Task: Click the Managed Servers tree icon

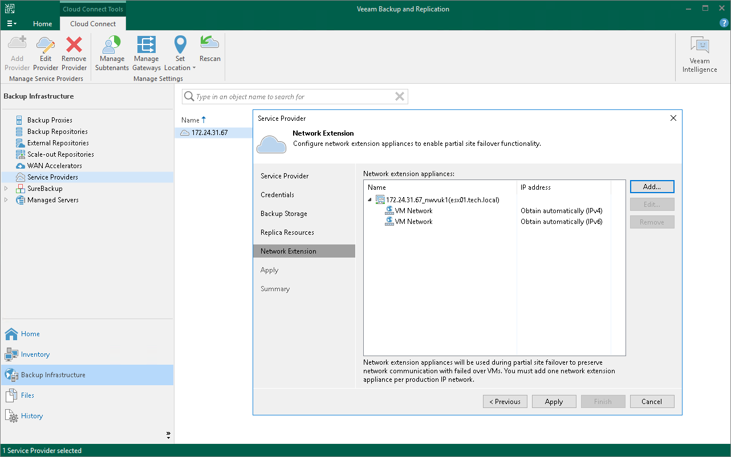Action: coord(21,200)
